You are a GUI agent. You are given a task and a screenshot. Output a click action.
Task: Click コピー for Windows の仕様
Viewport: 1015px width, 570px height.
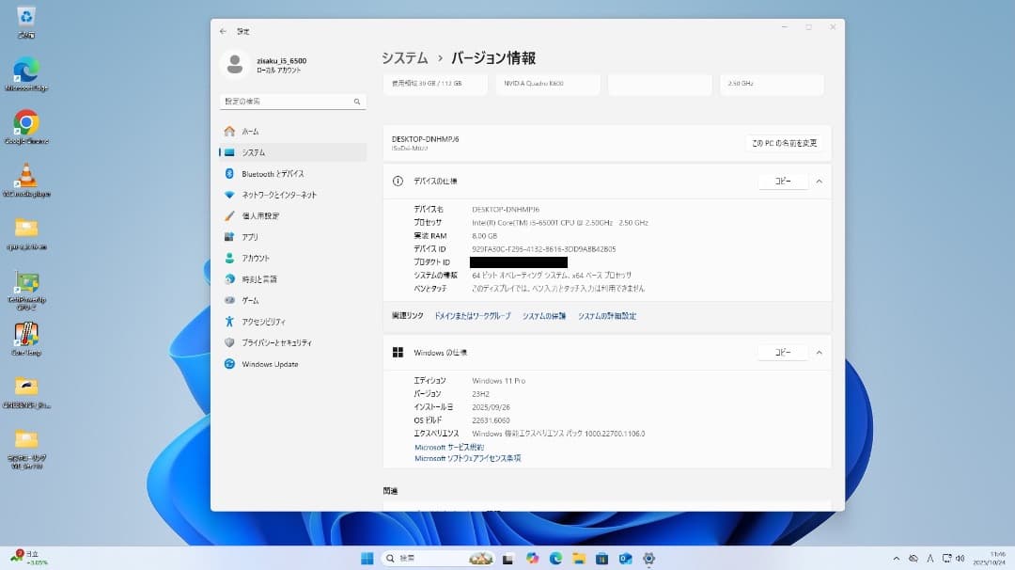click(x=783, y=352)
